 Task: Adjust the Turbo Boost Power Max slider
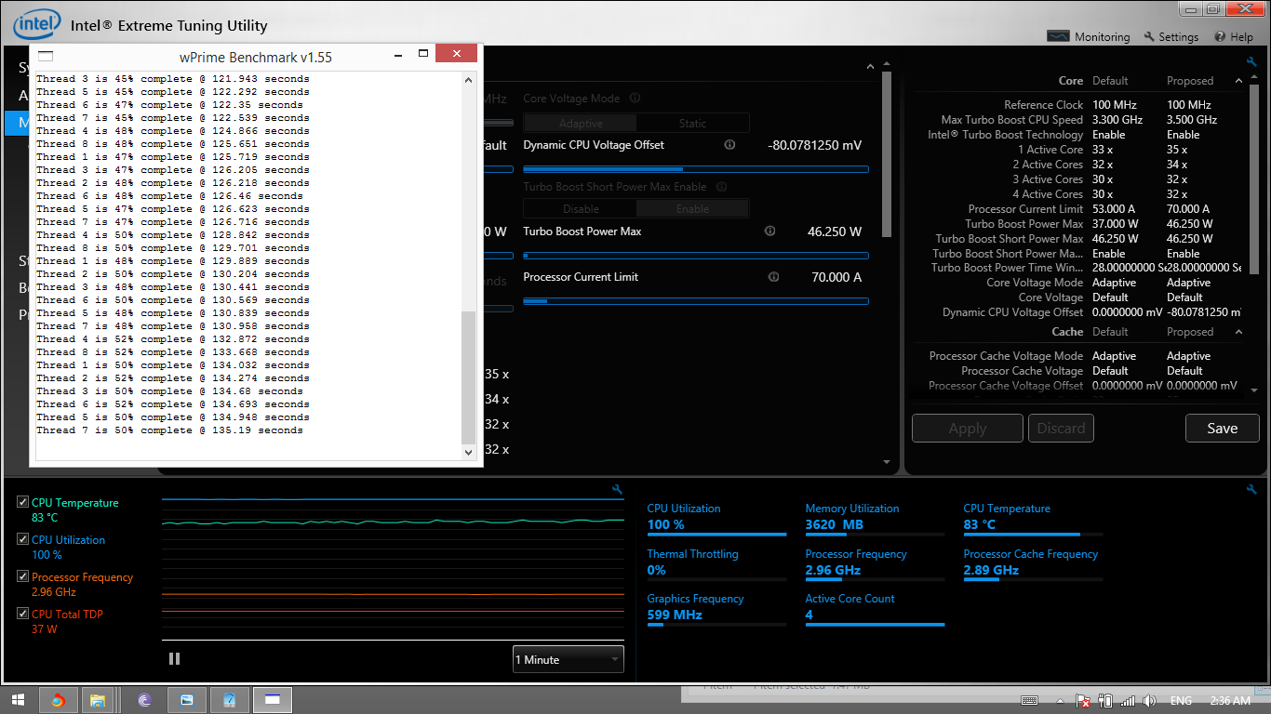pyautogui.click(x=695, y=256)
